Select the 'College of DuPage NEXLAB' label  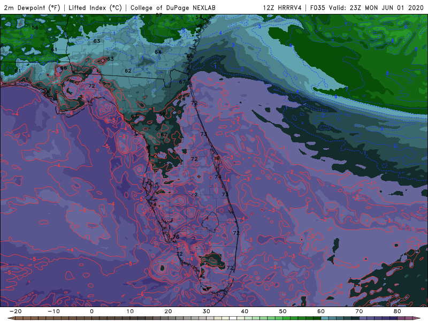[x=173, y=7]
